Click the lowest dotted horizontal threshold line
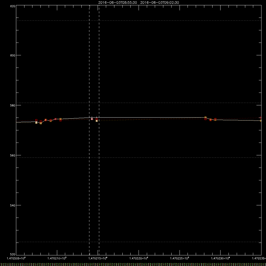 [x=139, y=242]
